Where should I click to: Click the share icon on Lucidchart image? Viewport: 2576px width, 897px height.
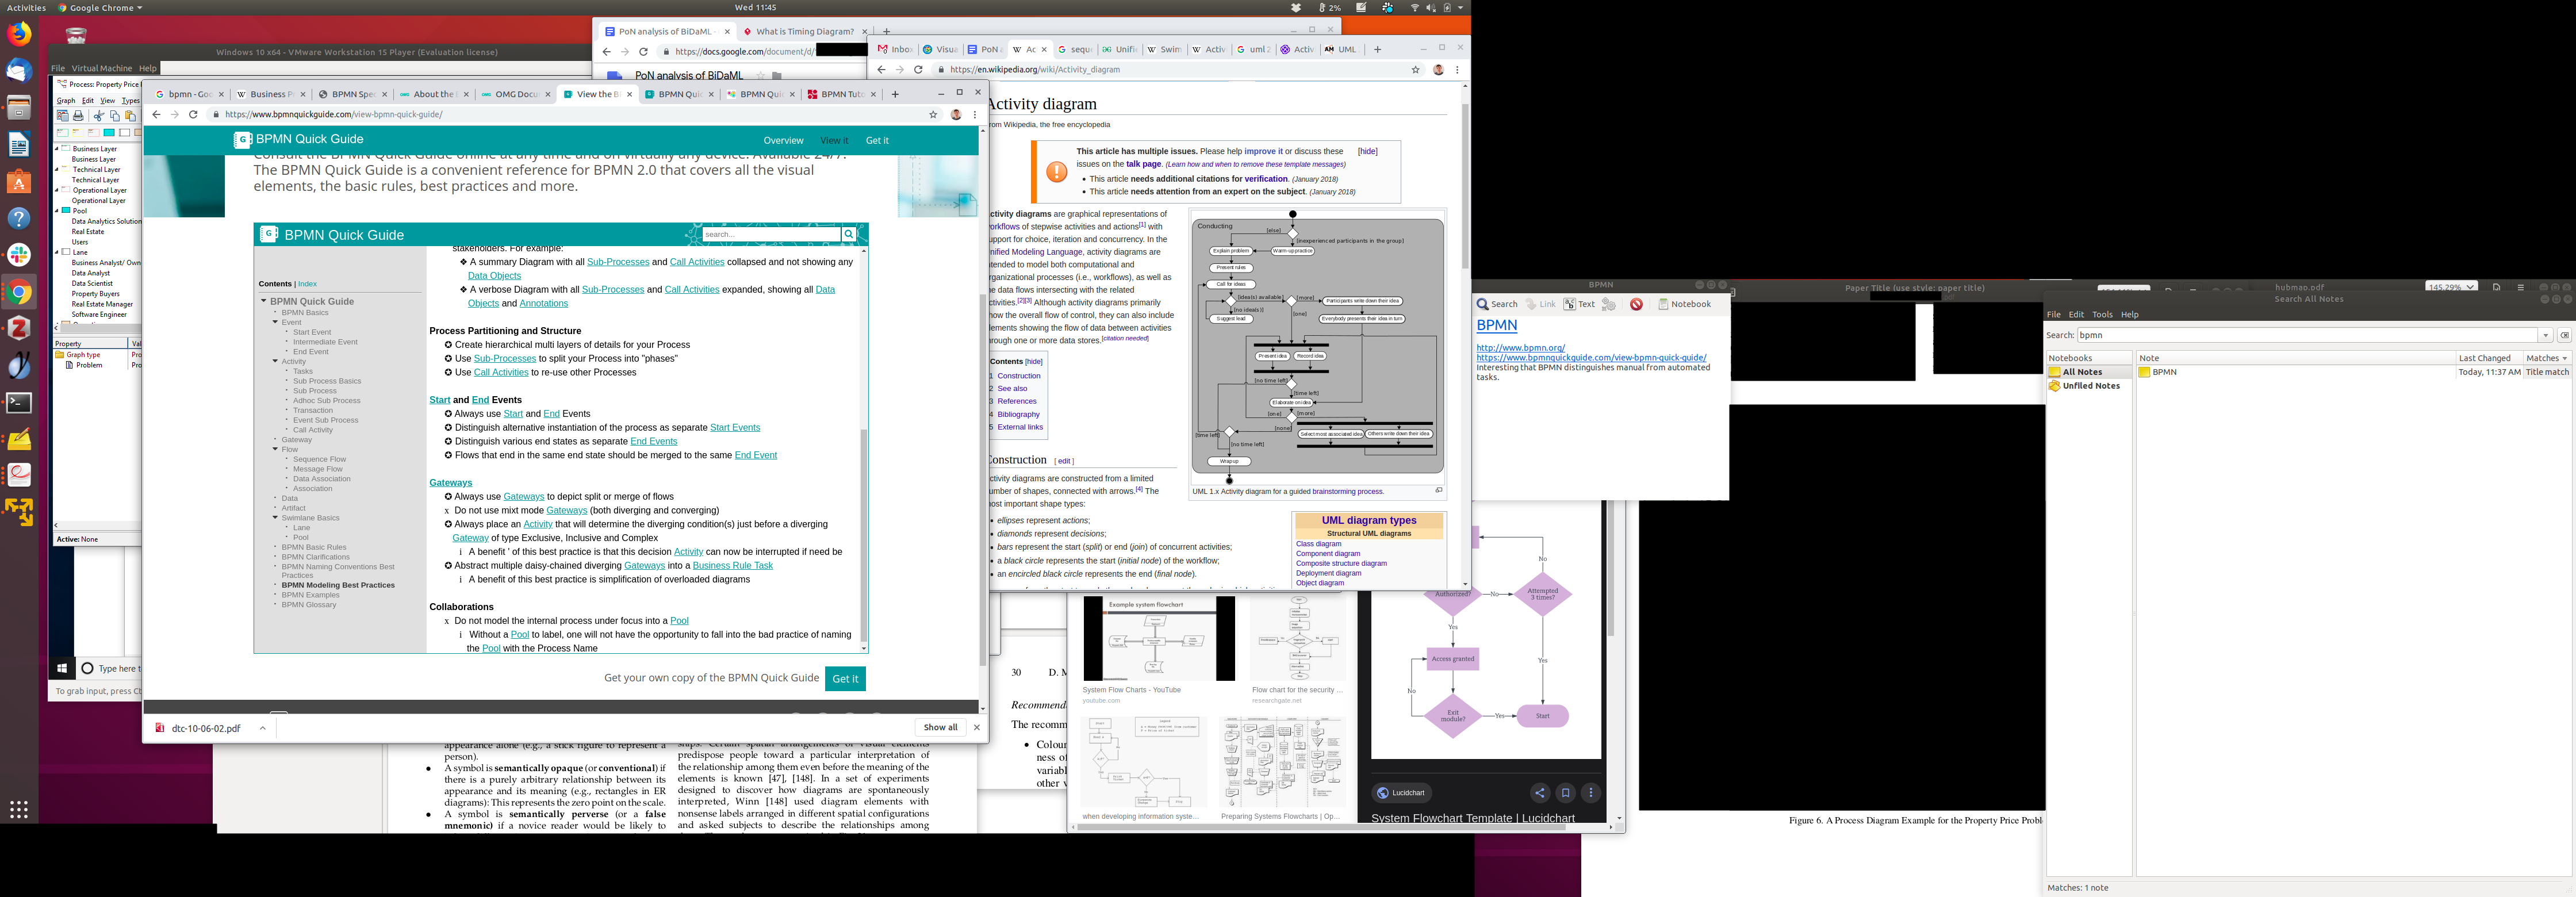1540,793
